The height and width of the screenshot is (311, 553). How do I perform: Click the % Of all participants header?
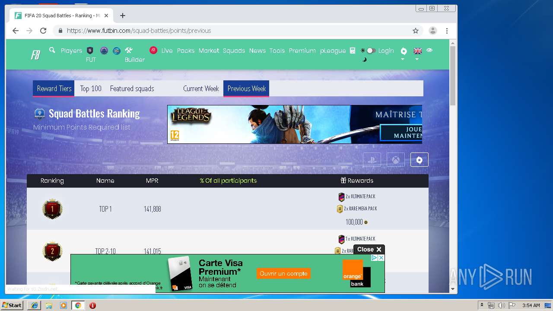(x=228, y=181)
